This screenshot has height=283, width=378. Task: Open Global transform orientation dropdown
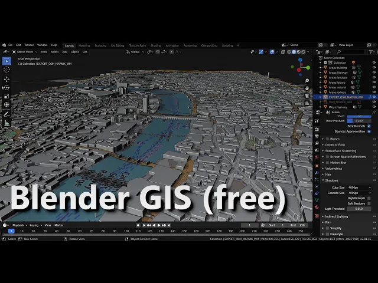[135, 52]
